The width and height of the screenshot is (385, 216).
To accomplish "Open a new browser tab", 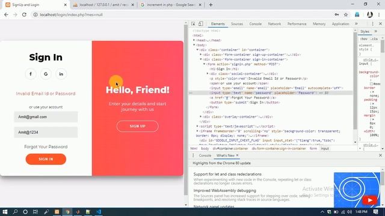I will coord(211,5).
